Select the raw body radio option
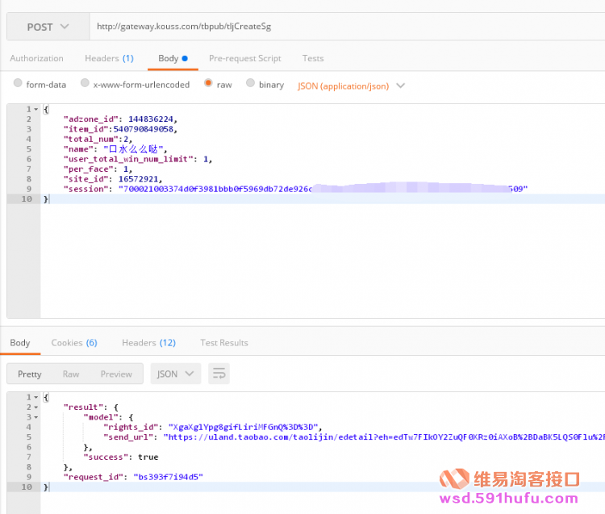The height and width of the screenshot is (514, 605). [x=208, y=83]
